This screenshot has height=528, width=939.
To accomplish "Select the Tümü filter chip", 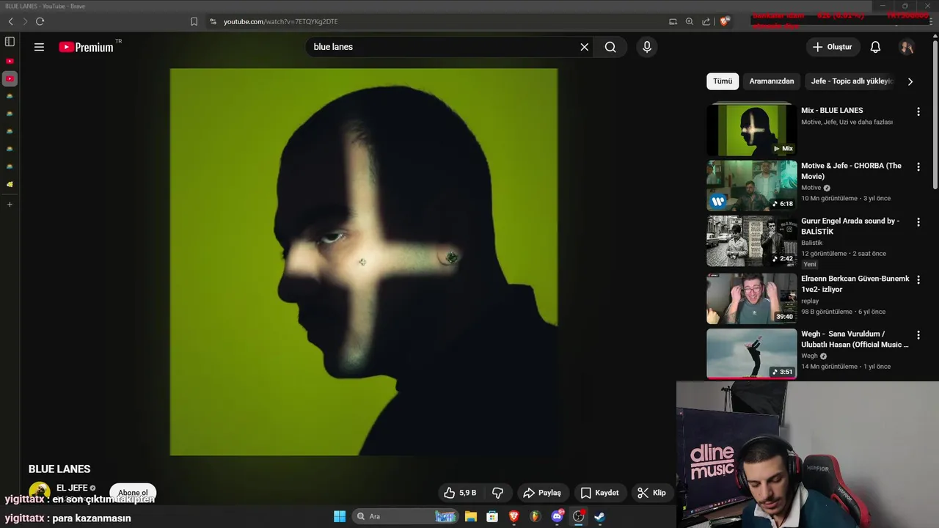I will coord(723,81).
